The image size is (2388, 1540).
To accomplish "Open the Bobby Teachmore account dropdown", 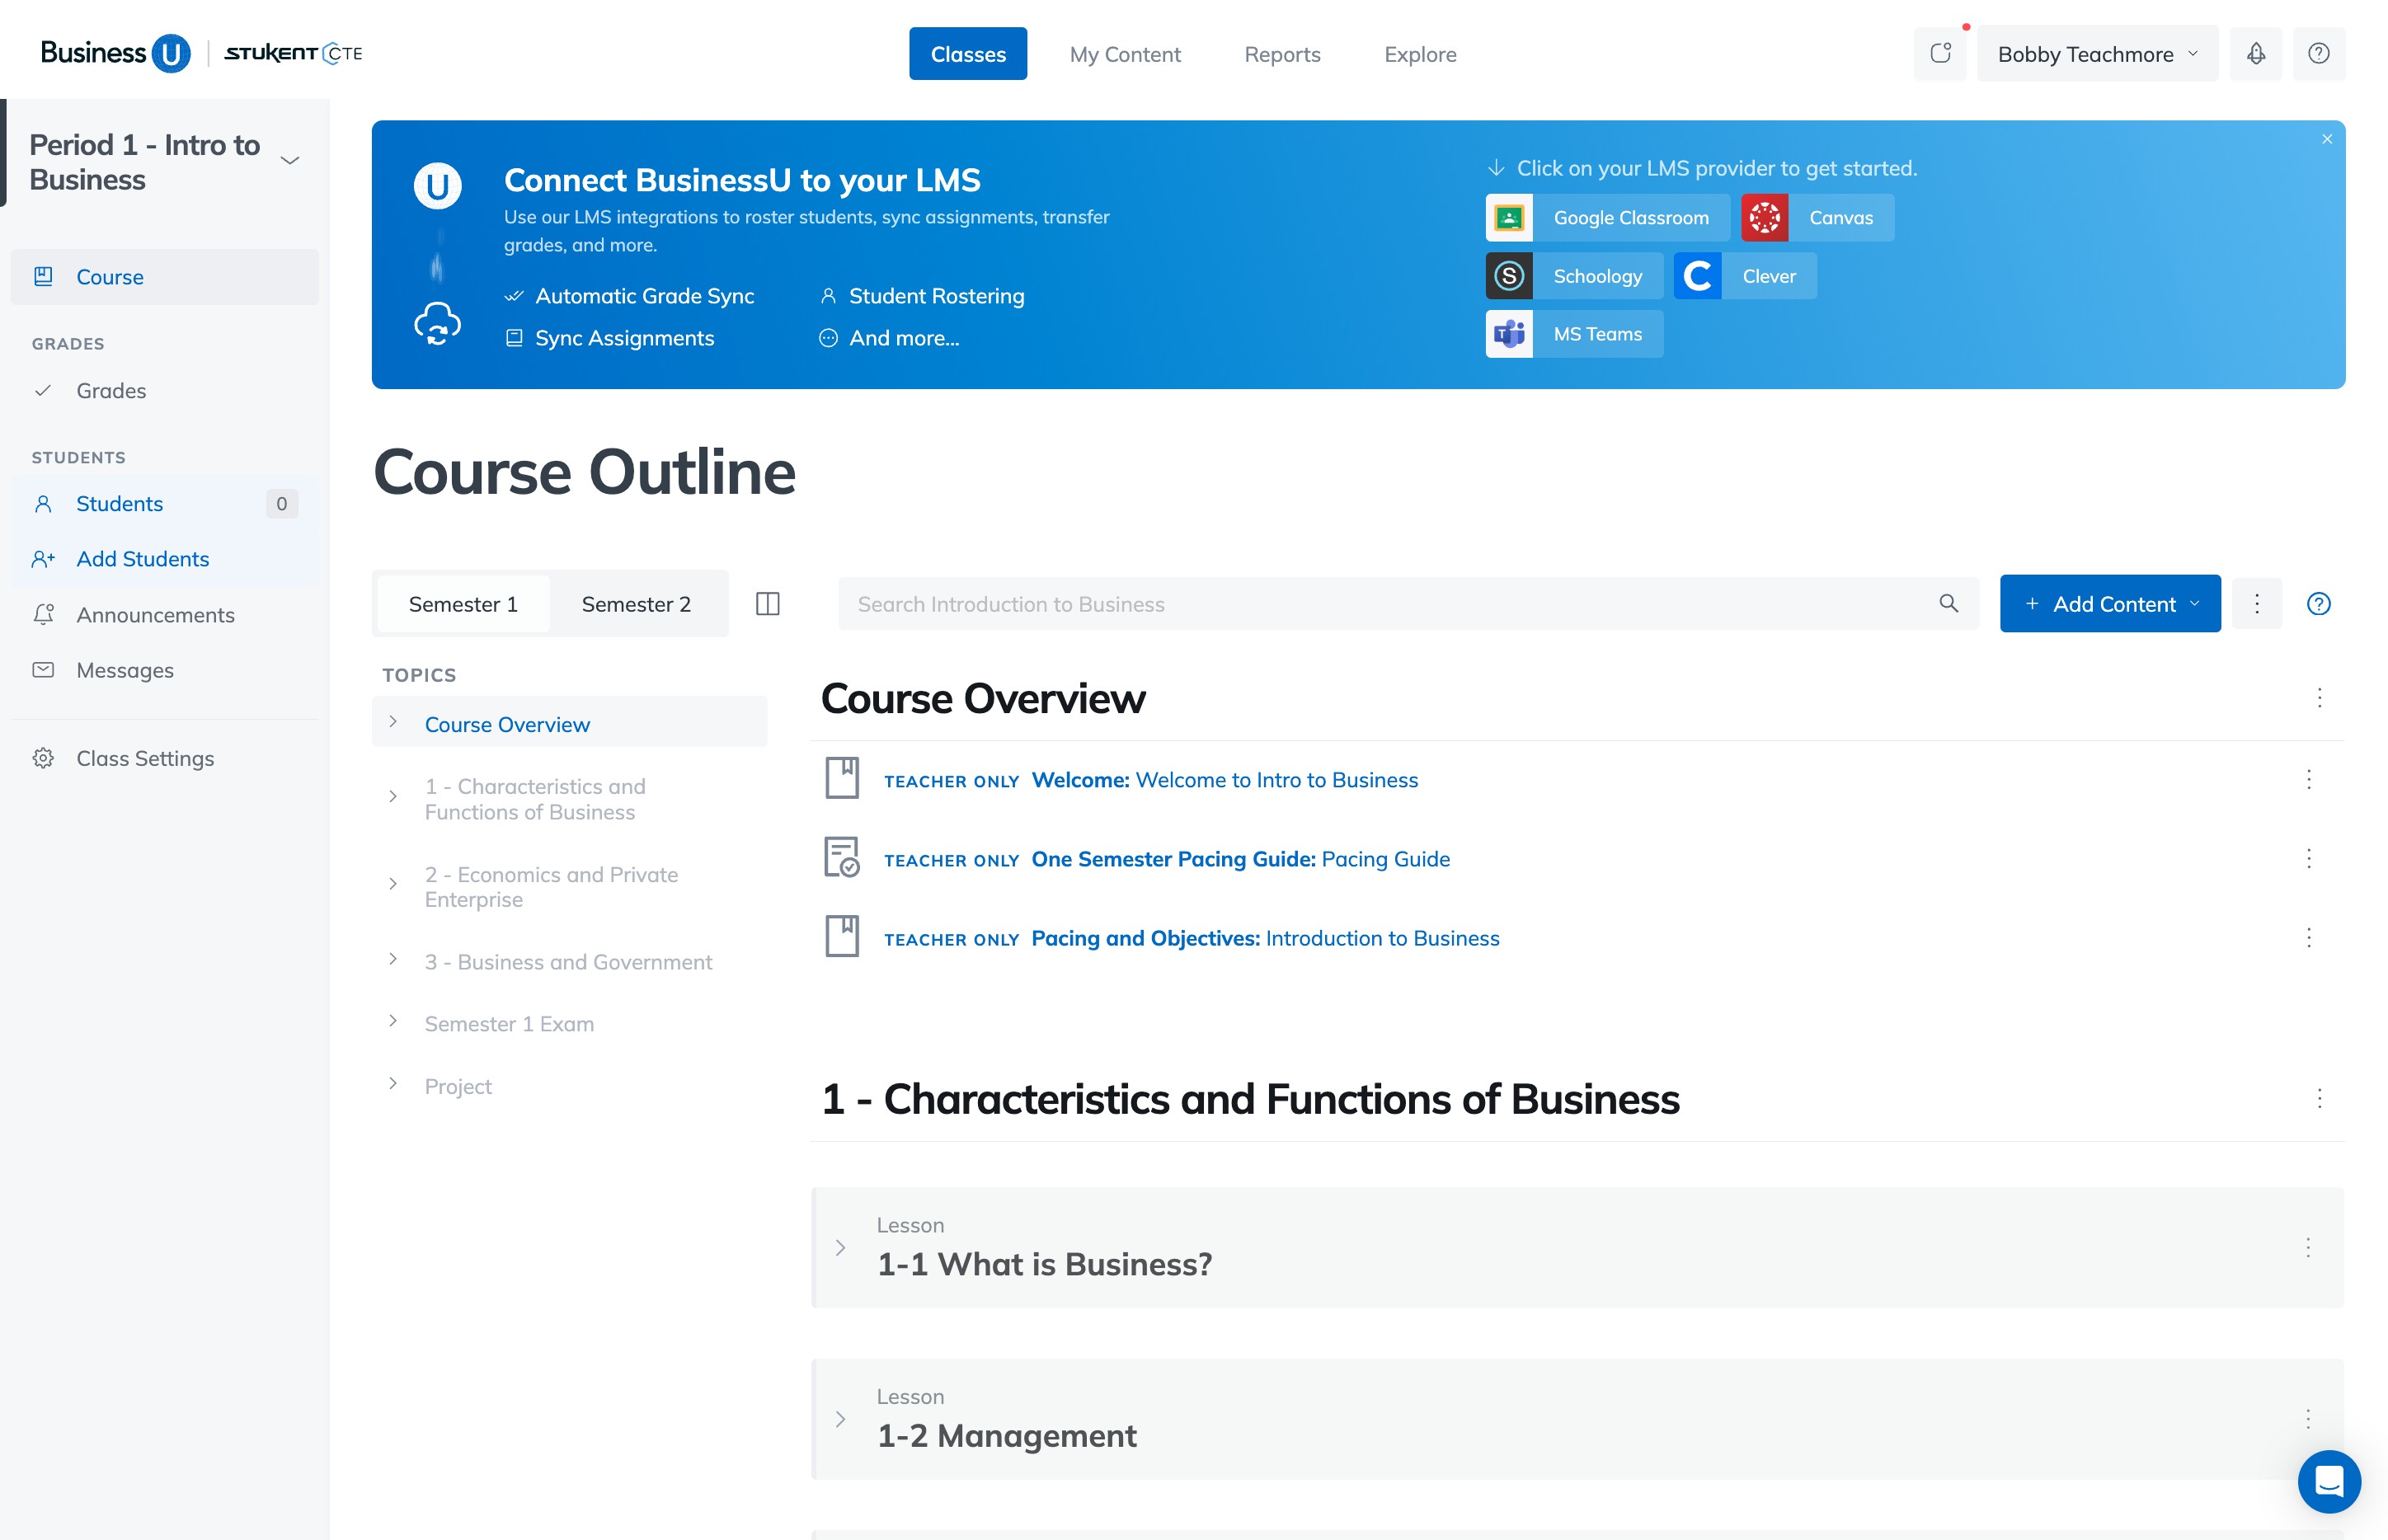I will pos(2097,54).
